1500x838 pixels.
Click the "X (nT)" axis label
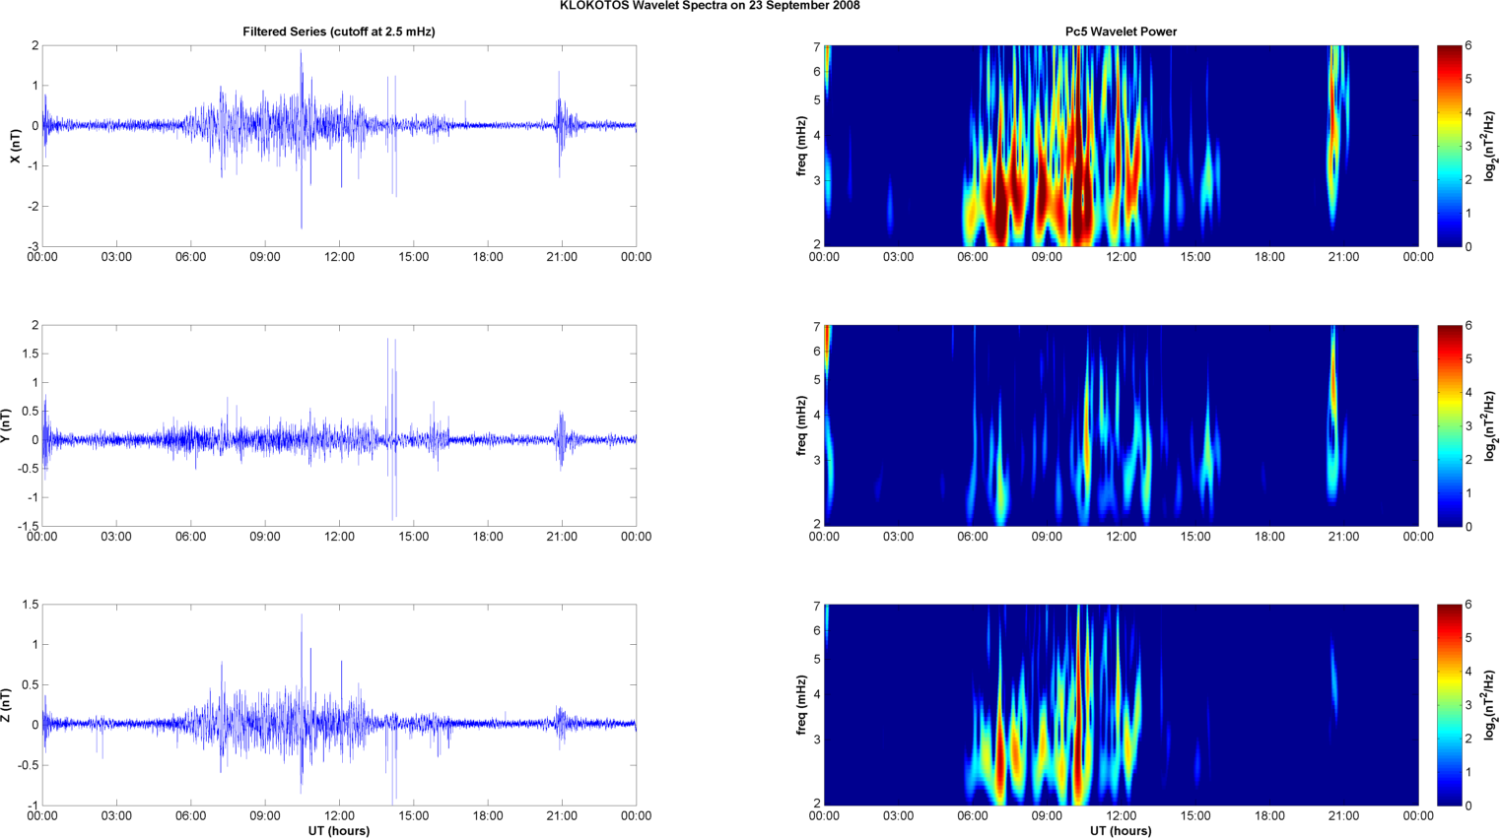point(16,146)
